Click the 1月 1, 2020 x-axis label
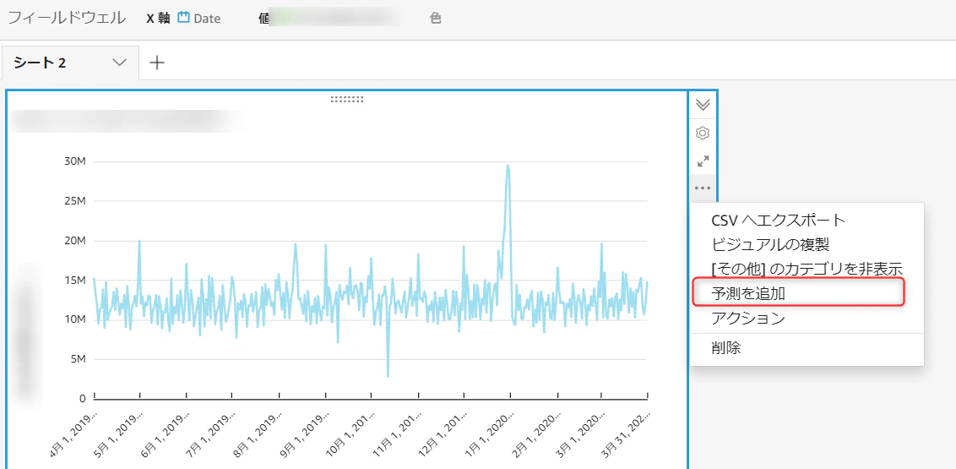The height and width of the screenshot is (469, 956). [488, 434]
